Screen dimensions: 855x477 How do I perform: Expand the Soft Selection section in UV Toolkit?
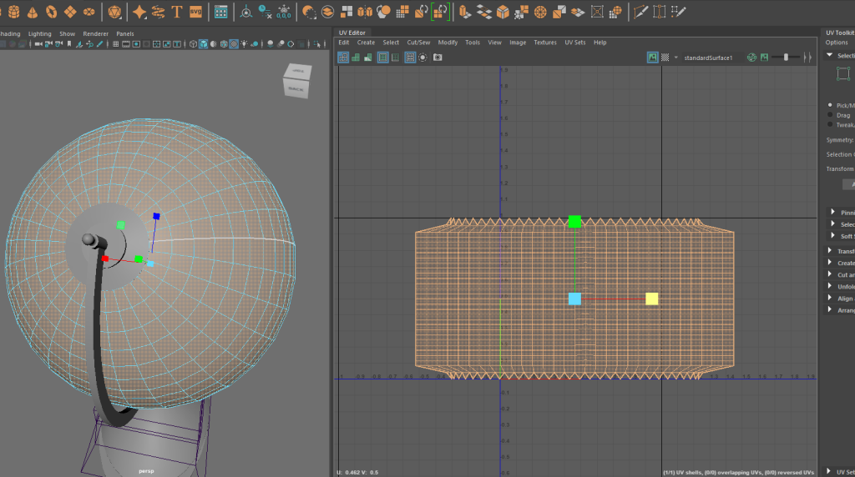pos(832,236)
